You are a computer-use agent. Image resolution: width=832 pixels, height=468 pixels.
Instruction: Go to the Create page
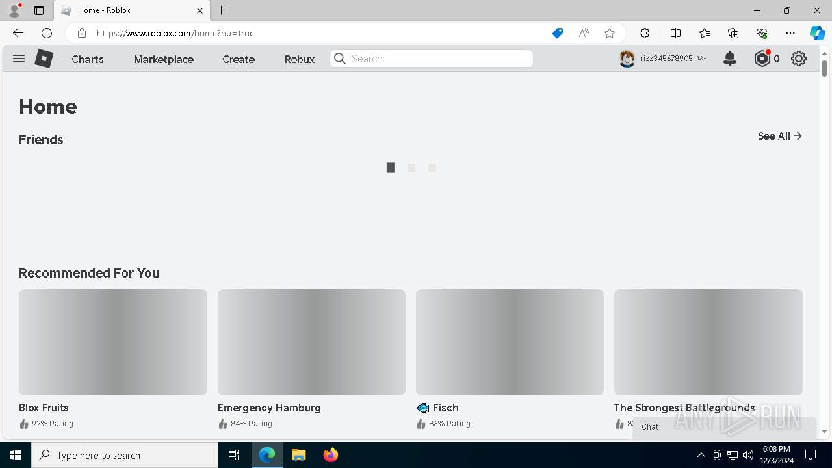click(x=239, y=59)
